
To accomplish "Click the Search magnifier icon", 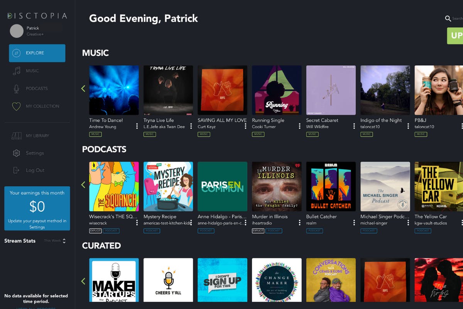I will pos(448,19).
